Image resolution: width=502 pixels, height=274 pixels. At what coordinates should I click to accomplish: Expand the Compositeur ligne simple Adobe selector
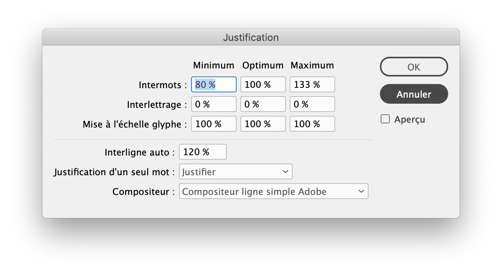(x=361, y=191)
